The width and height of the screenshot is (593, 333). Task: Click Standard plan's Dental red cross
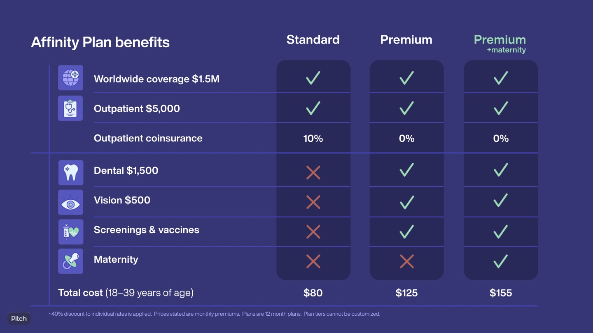click(313, 173)
